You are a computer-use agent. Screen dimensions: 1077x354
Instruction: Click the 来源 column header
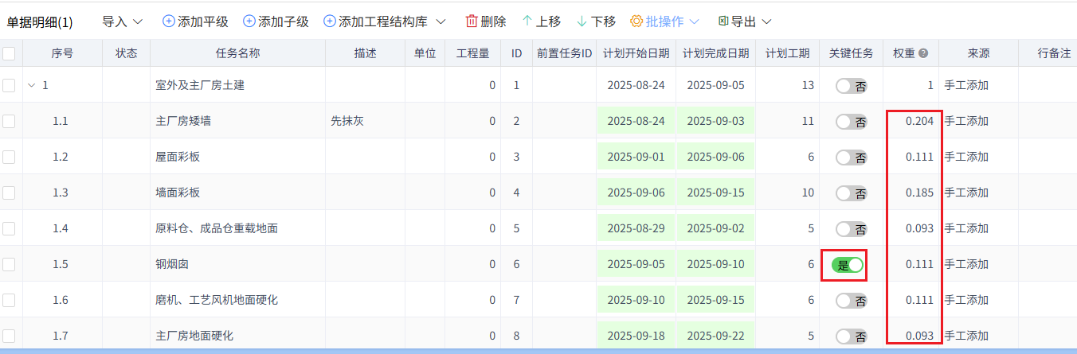pos(978,53)
